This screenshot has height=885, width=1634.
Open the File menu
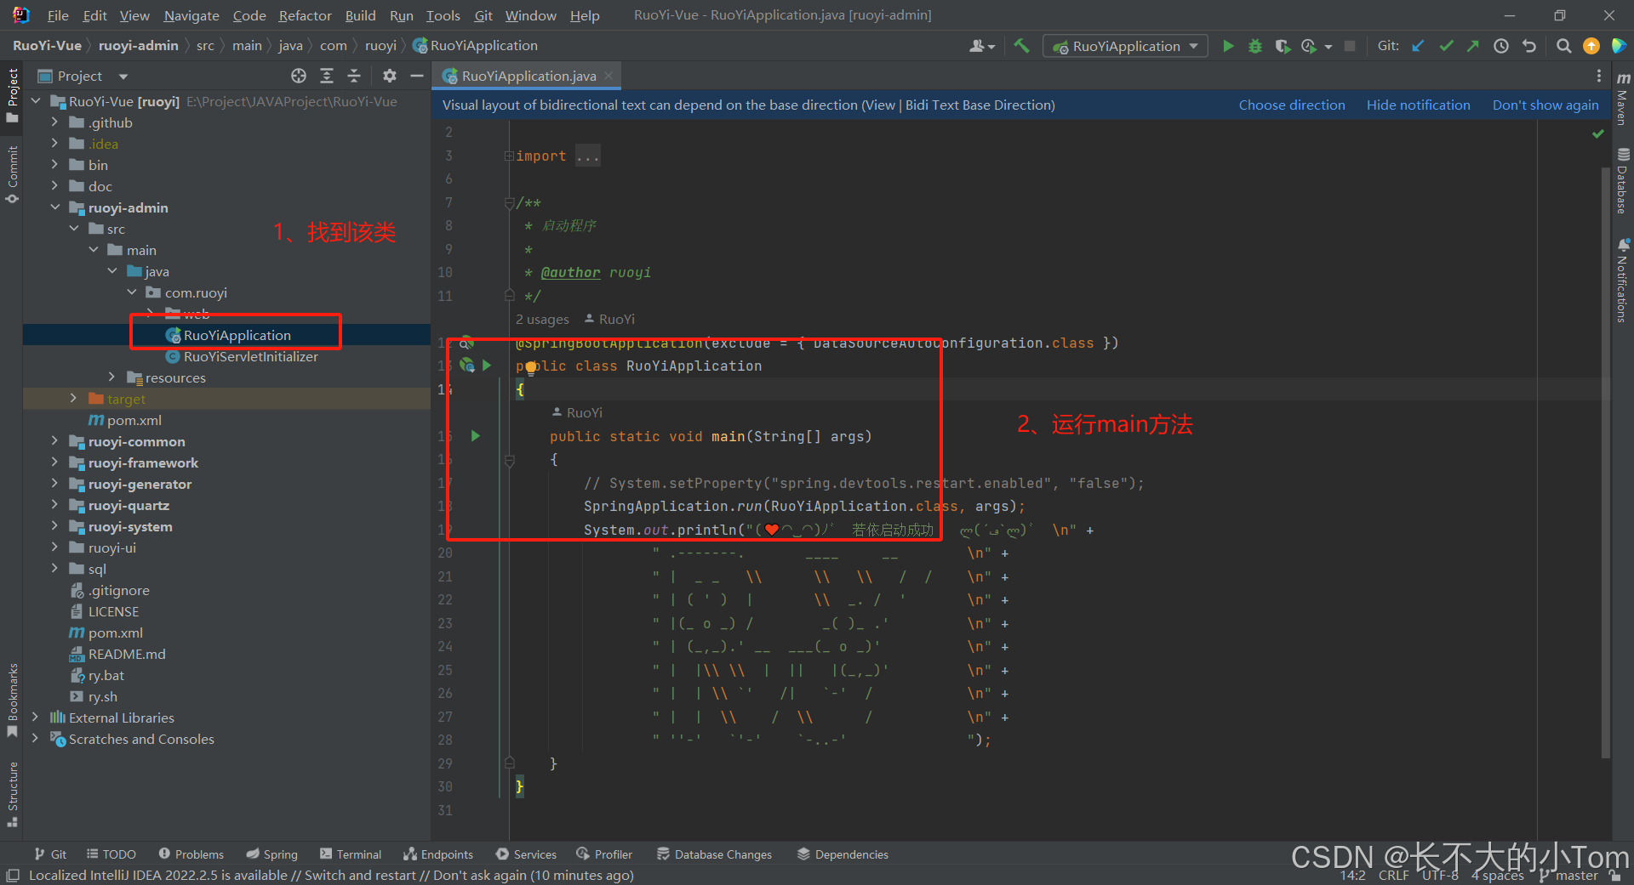(58, 15)
